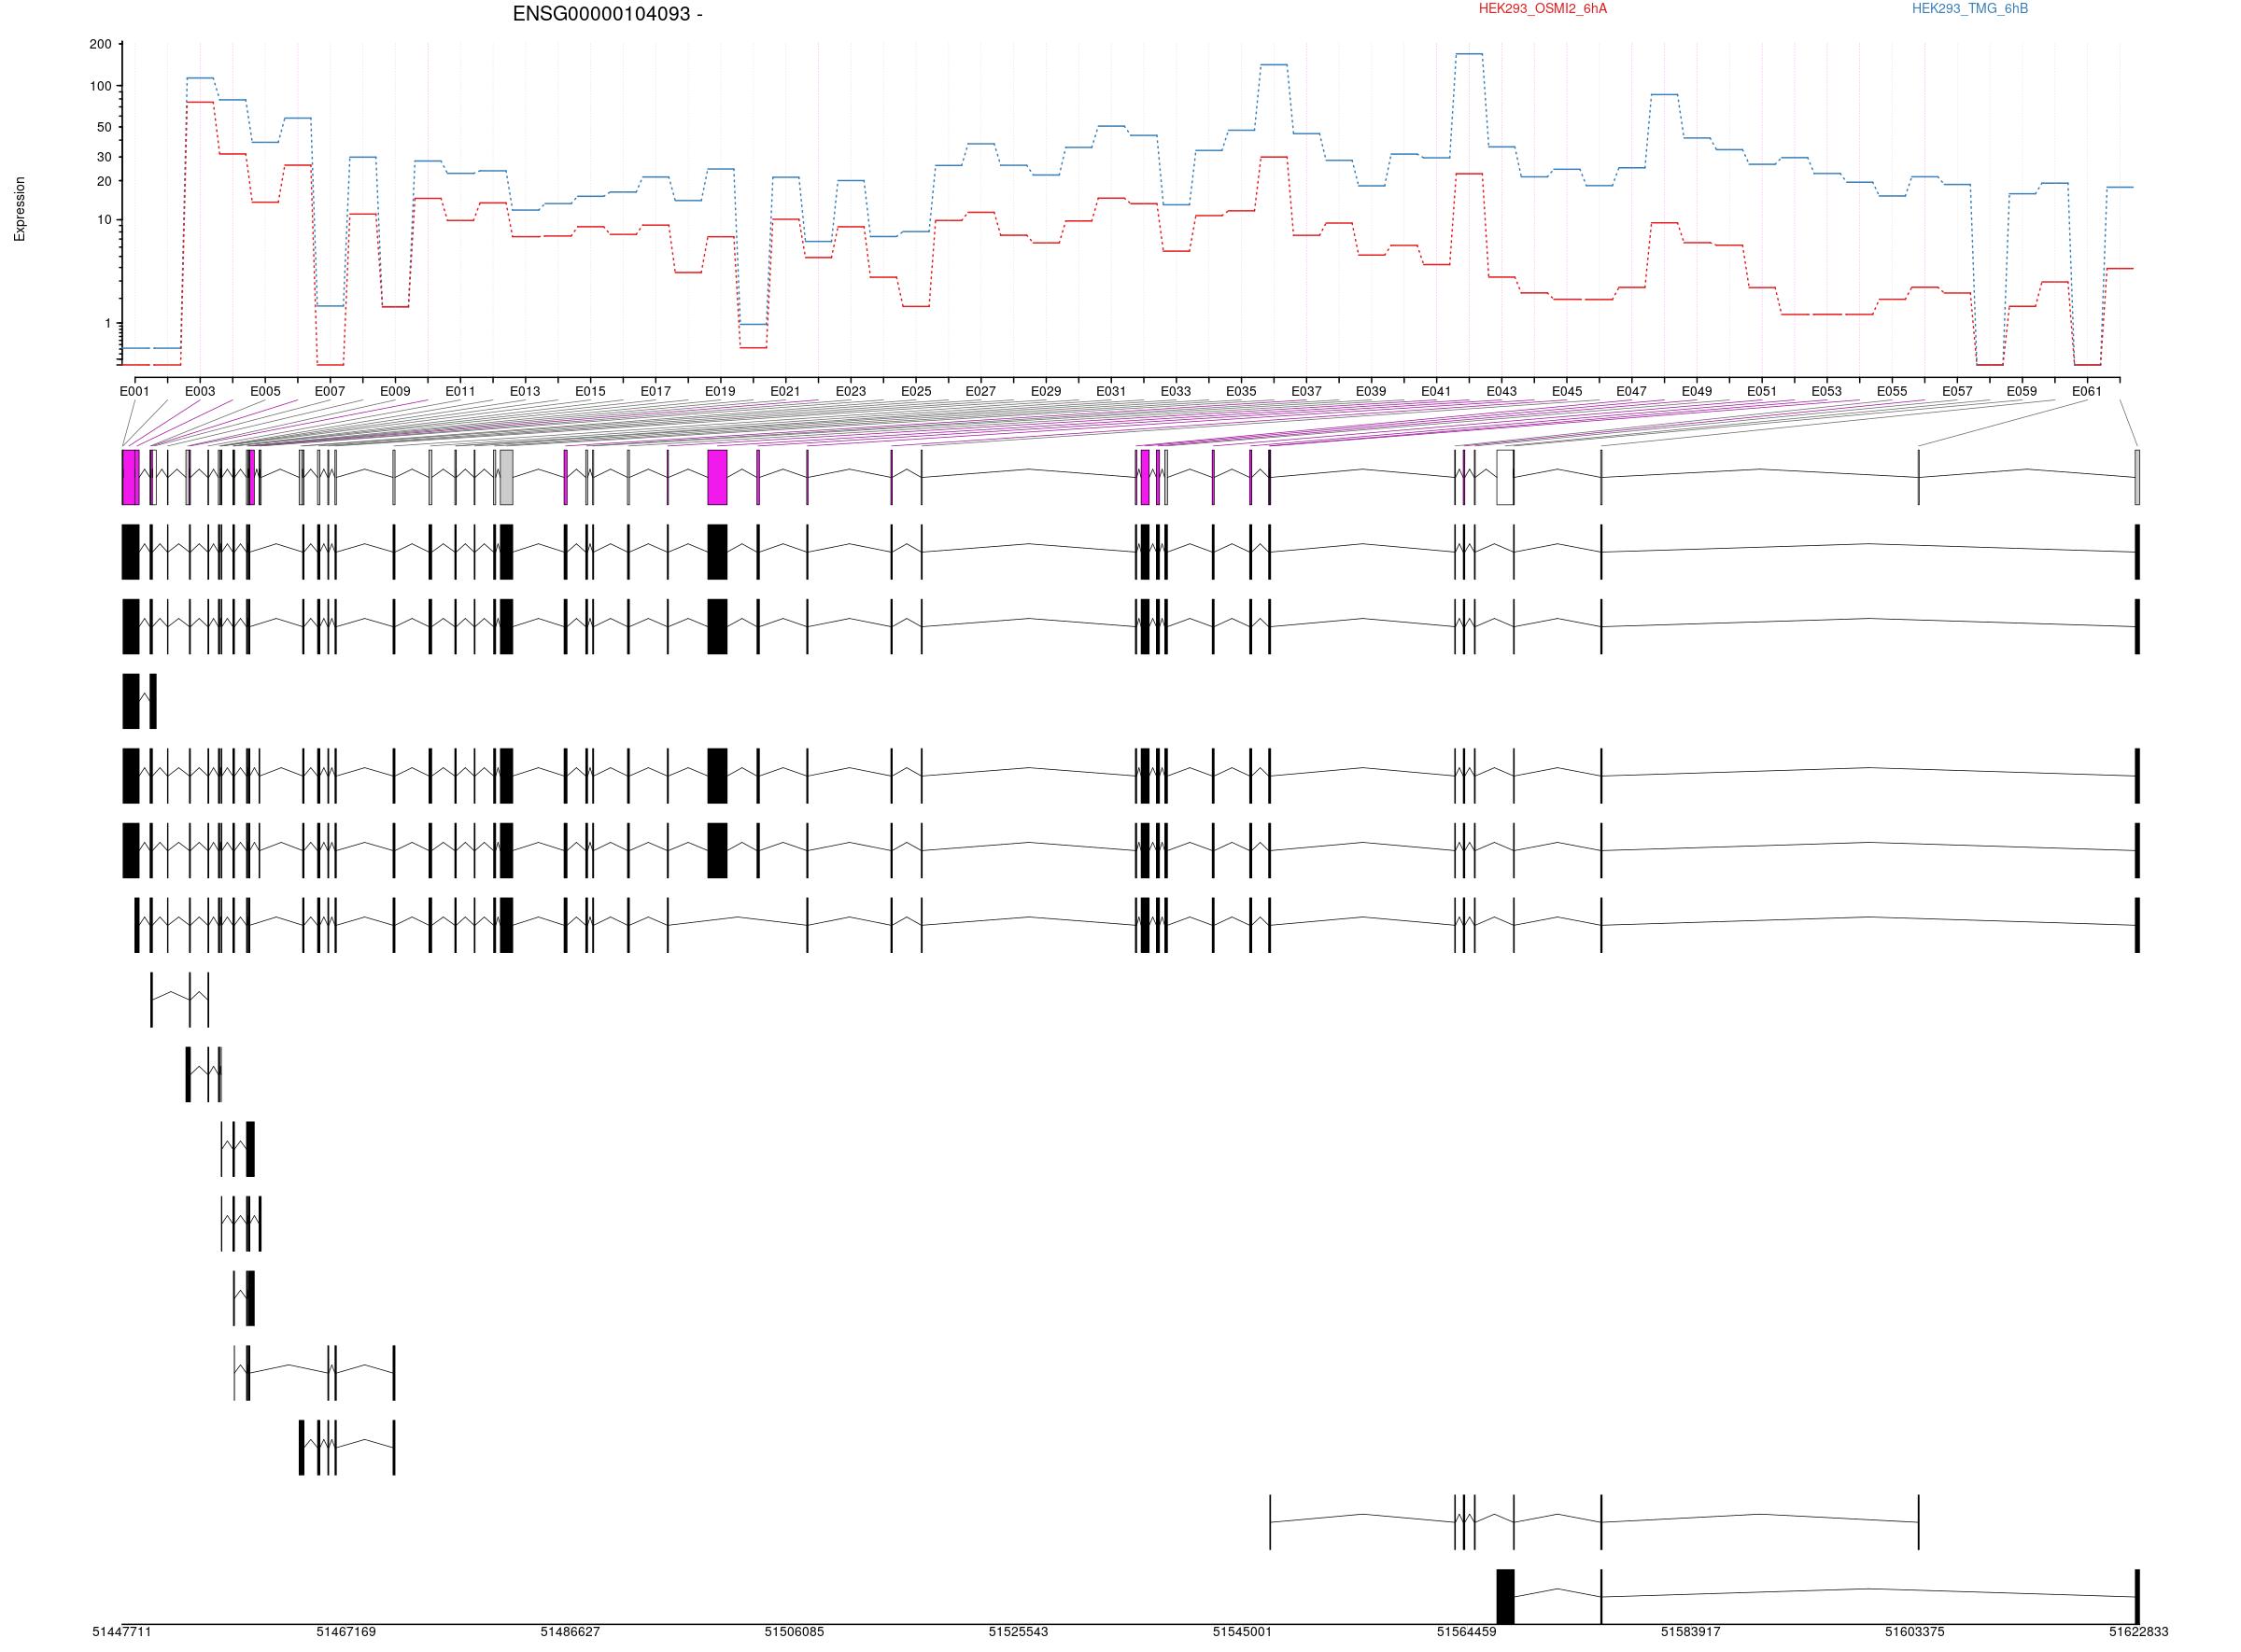This screenshot has width=2241, height=1652.
Task: Click the y-axis value 200
Action: [100, 44]
